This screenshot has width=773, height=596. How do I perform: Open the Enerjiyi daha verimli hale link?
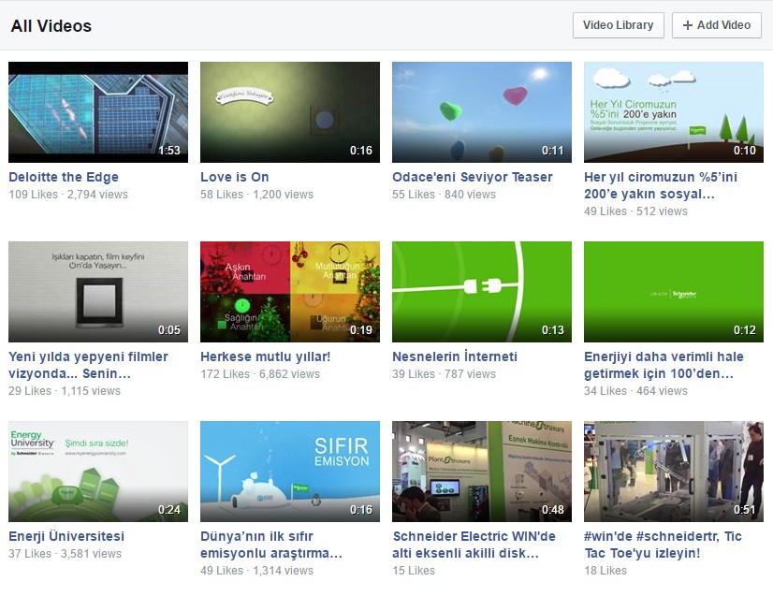[x=664, y=365]
